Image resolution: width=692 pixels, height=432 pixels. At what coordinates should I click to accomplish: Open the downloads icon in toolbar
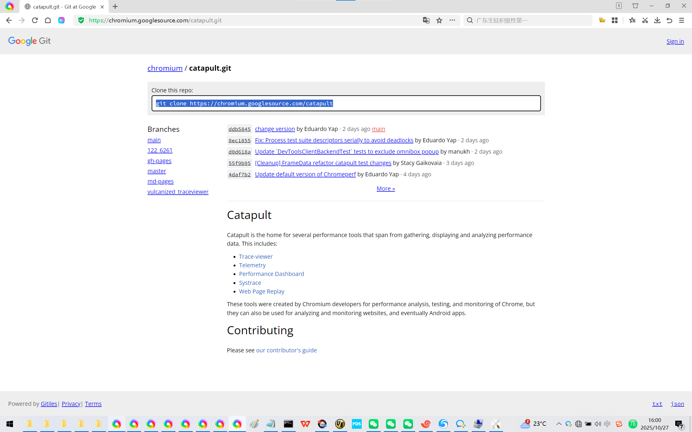tap(657, 20)
